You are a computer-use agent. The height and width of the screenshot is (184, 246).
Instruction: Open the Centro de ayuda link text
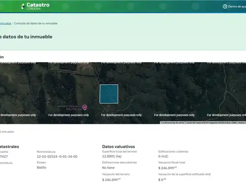(237, 7)
